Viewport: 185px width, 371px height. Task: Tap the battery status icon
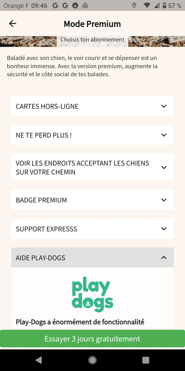[x=164, y=5]
